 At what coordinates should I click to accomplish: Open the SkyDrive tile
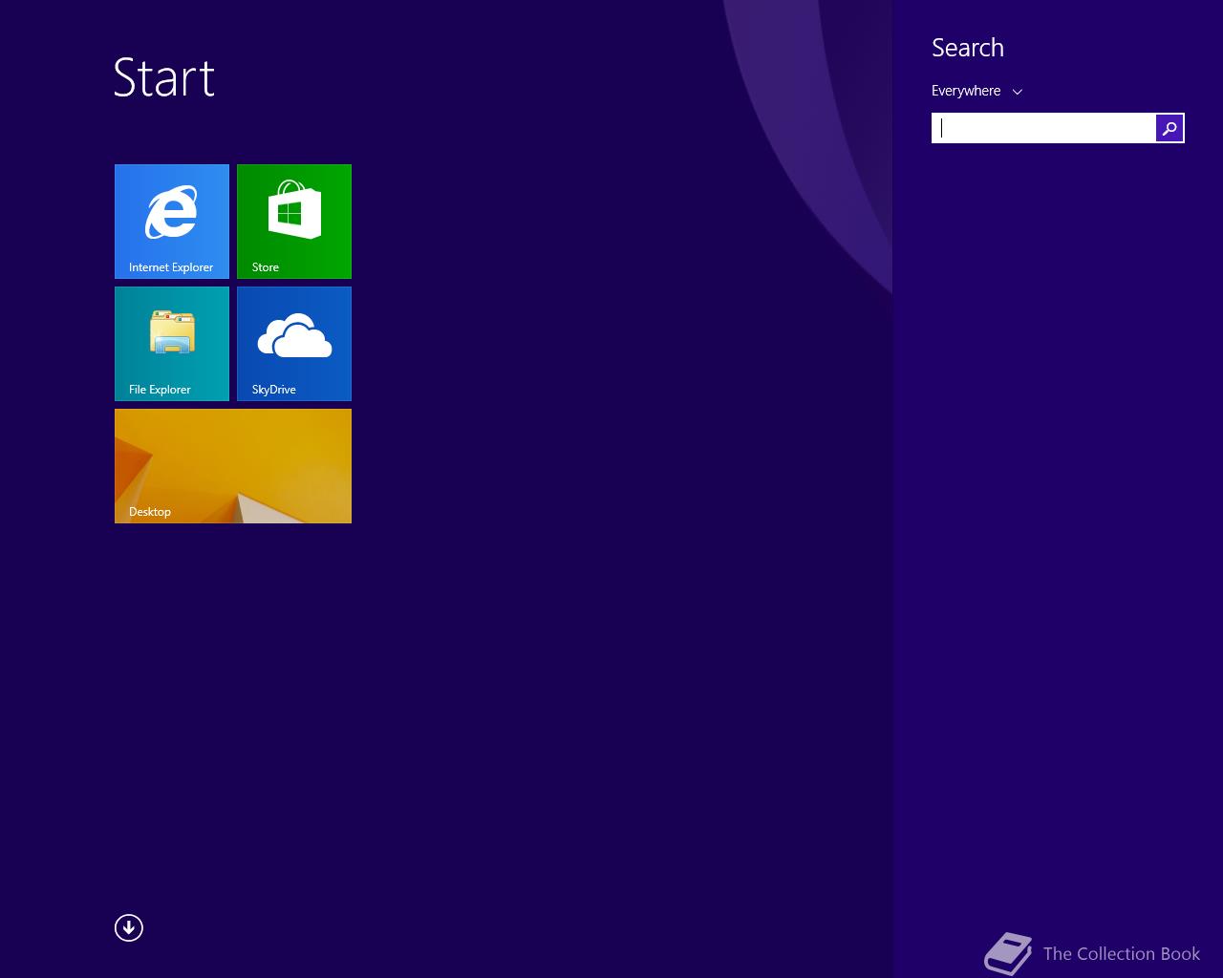pyautogui.click(x=294, y=344)
